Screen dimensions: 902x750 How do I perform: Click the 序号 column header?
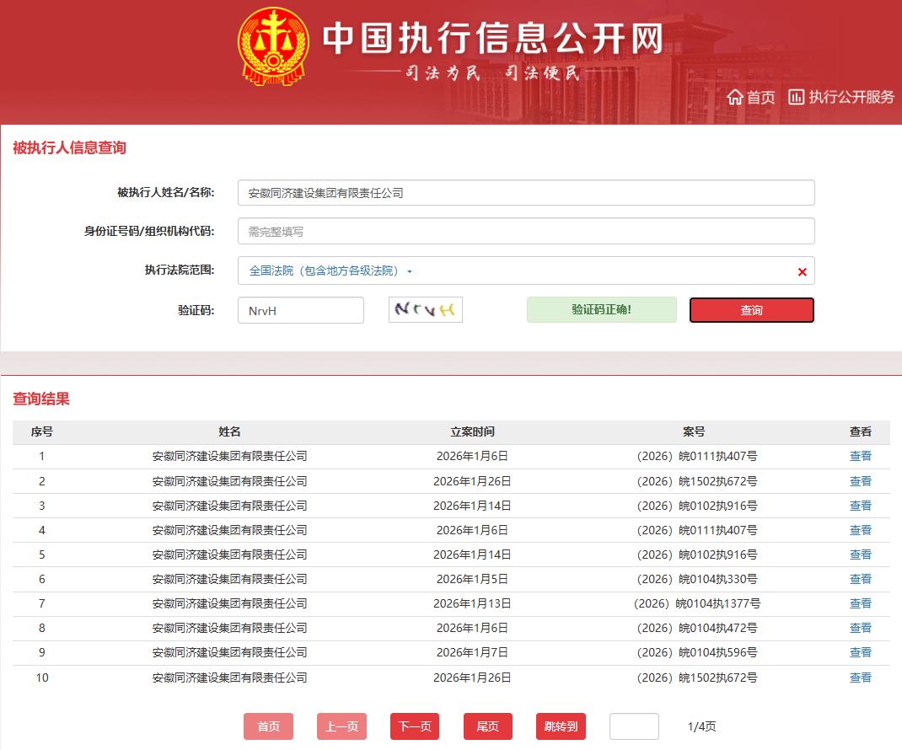pyautogui.click(x=41, y=432)
